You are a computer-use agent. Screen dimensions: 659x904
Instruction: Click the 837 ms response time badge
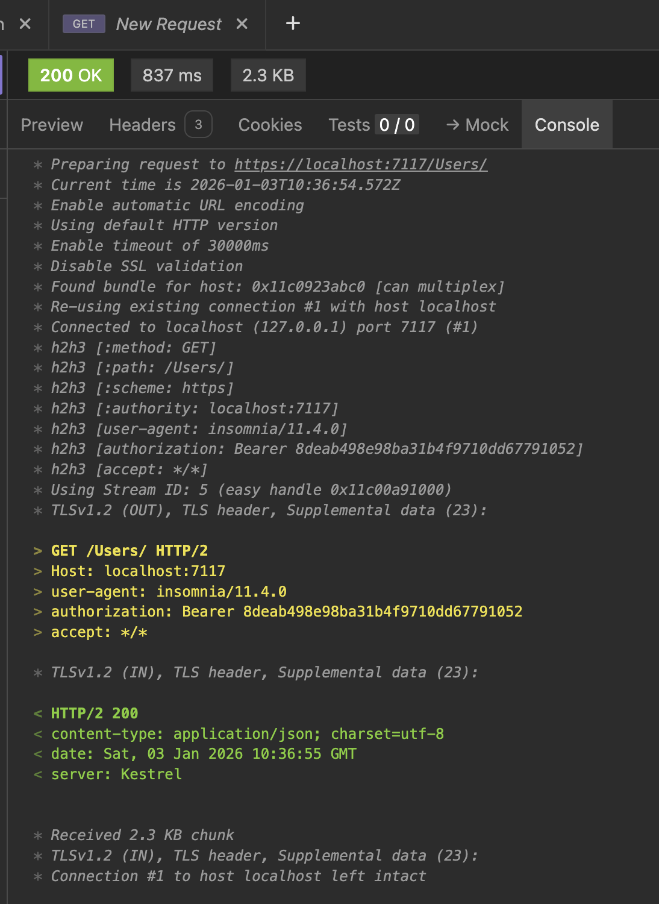(x=172, y=75)
